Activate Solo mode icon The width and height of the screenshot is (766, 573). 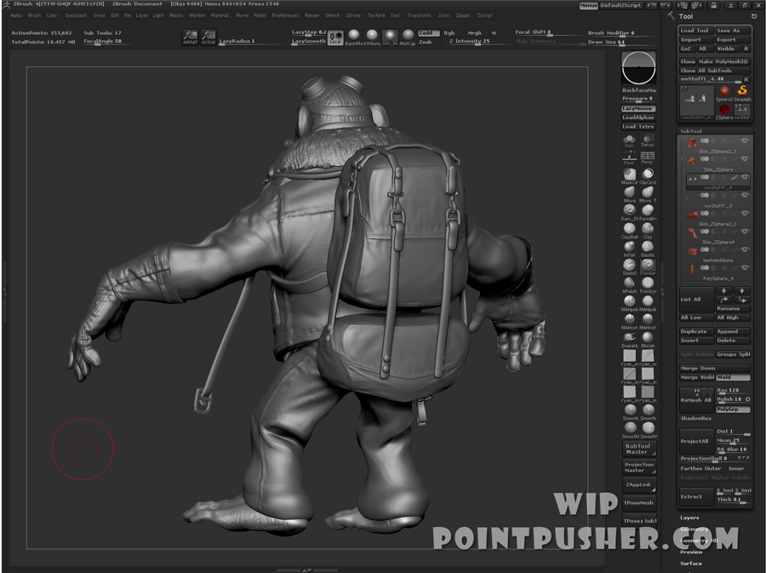point(629,141)
